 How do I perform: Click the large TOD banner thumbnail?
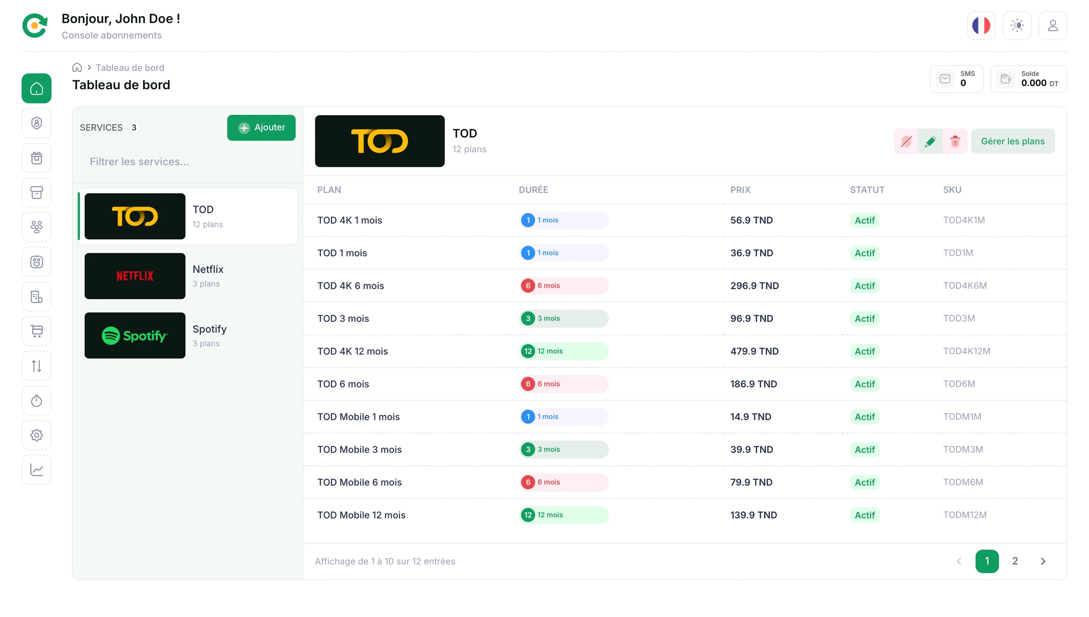pyautogui.click(x=380, y=141)
